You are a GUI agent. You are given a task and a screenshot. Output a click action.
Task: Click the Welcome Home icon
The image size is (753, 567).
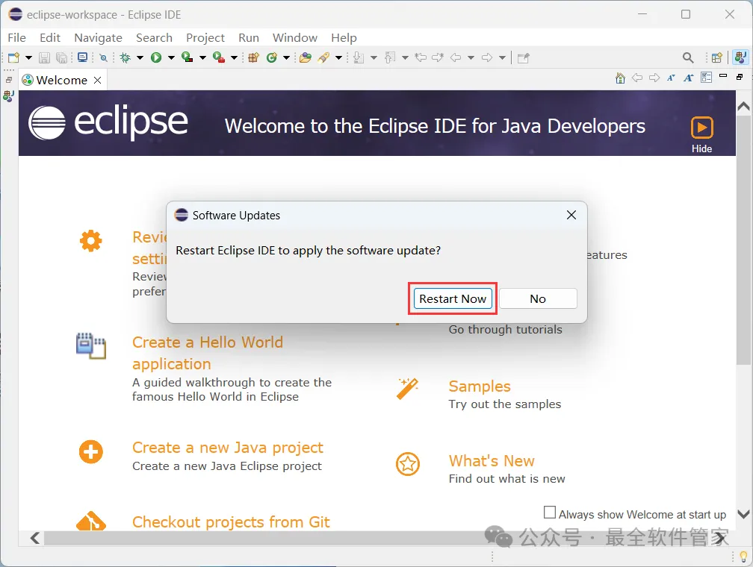tap(621, 78)
